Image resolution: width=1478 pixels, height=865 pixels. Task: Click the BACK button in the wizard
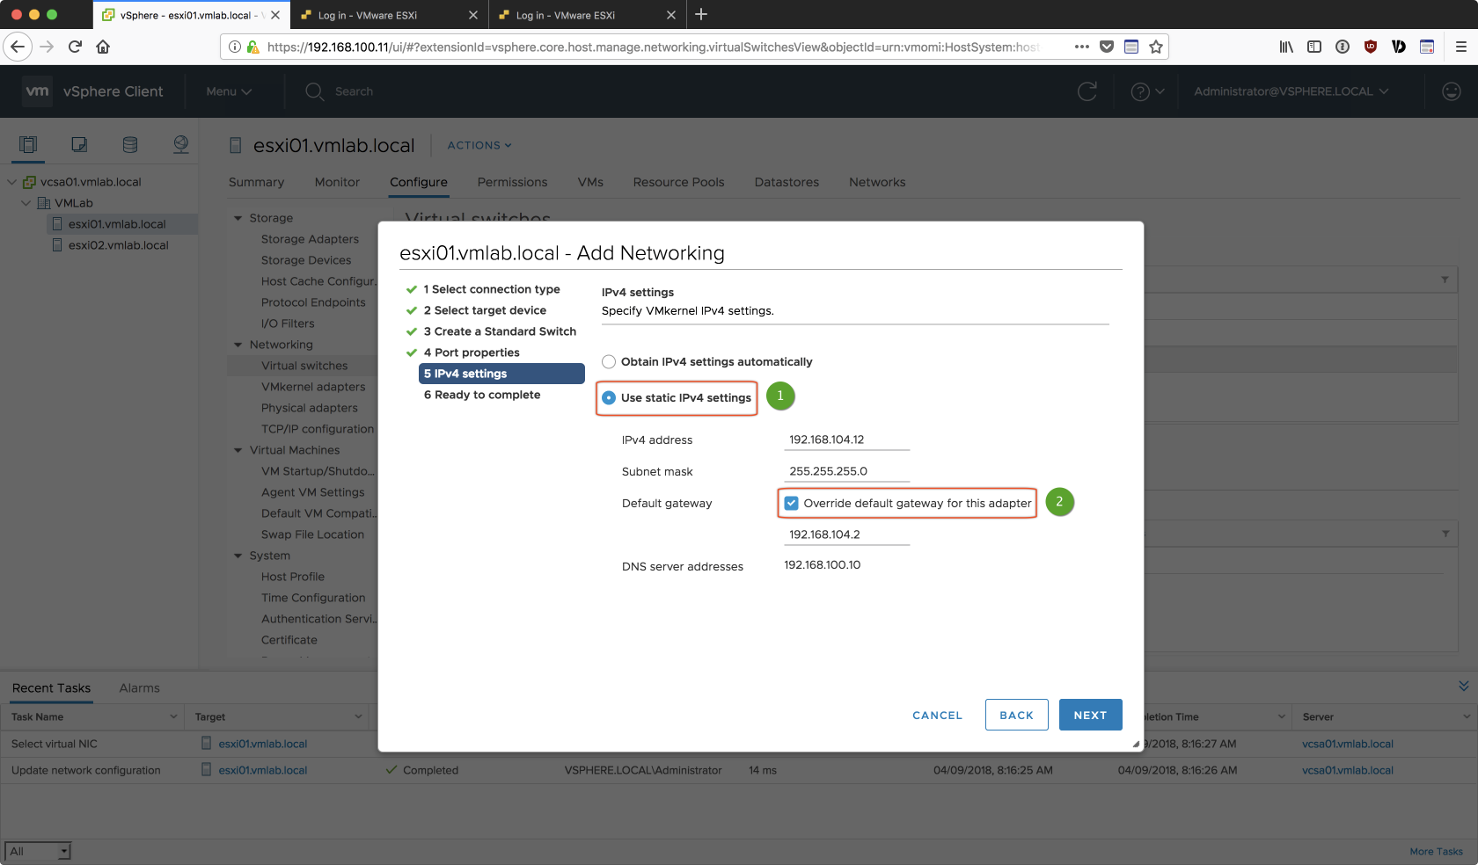tap(1016, 715)
